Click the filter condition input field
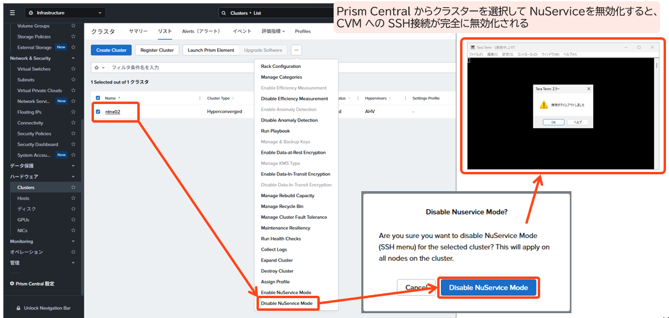Viewport: 669px width, 318px height. tap(181, 68)
